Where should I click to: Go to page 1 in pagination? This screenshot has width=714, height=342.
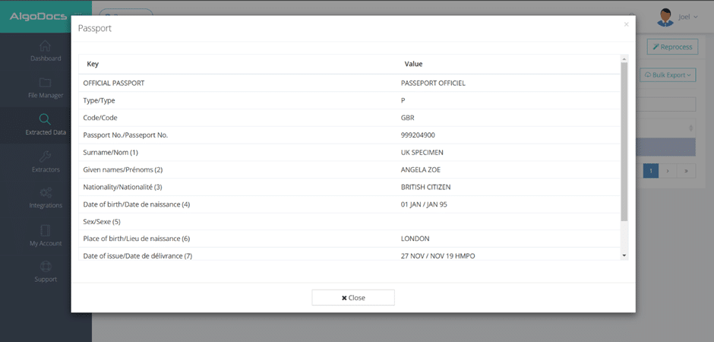(651, 171)
